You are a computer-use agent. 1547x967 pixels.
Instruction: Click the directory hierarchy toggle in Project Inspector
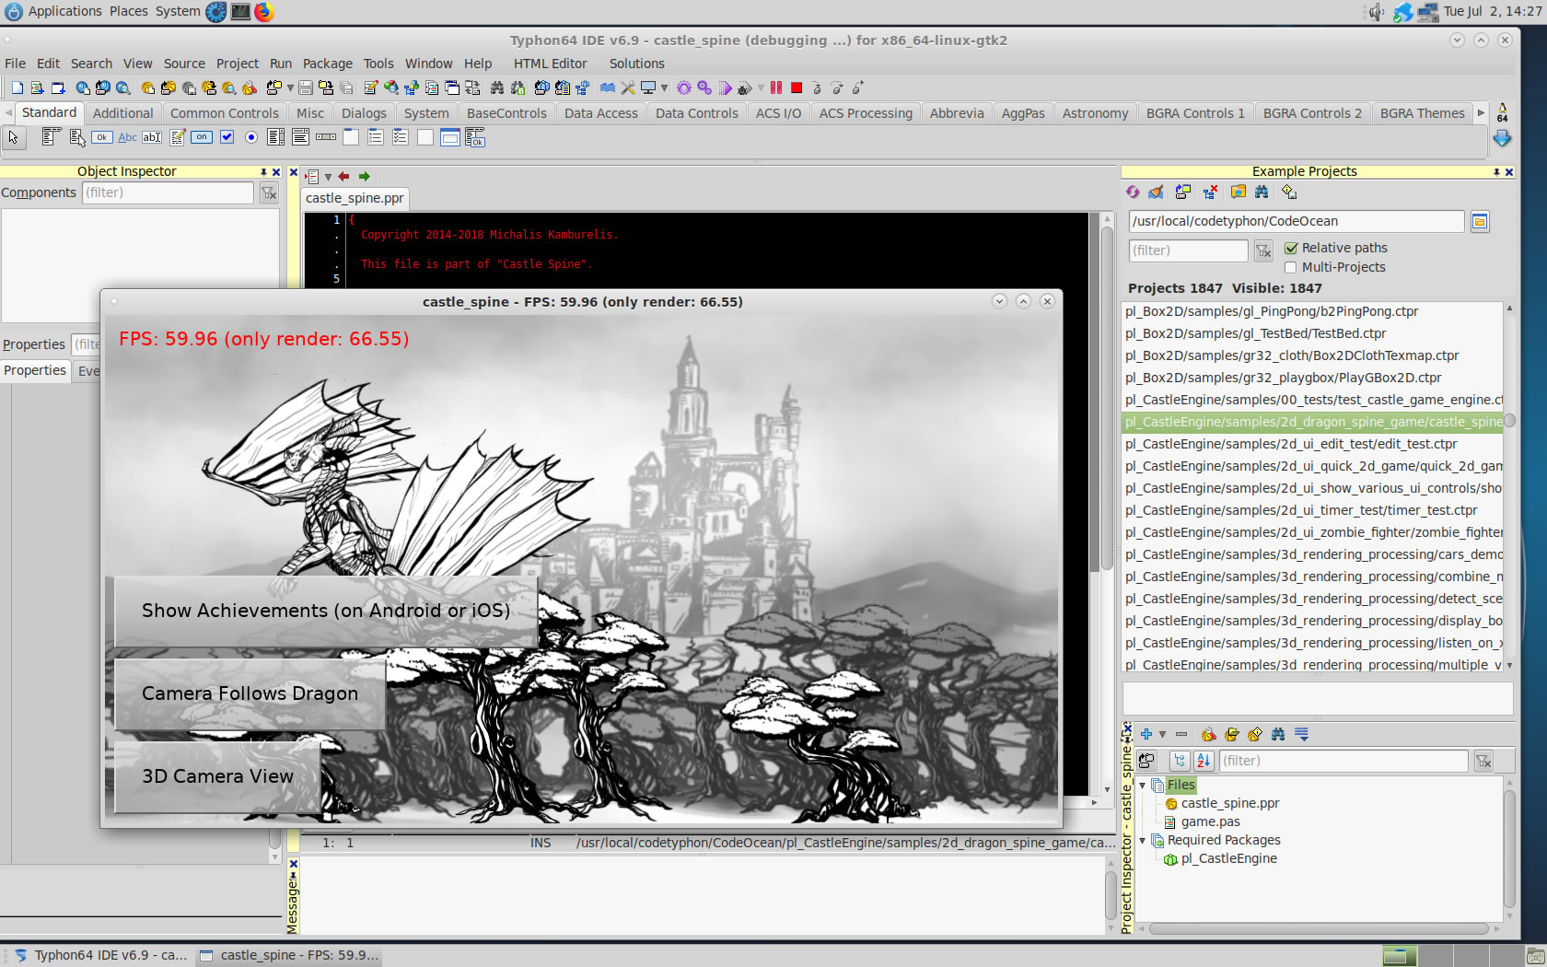(1180, 761)
